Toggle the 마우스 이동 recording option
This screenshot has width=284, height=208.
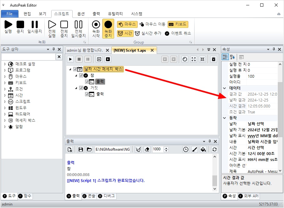point(152,24)
